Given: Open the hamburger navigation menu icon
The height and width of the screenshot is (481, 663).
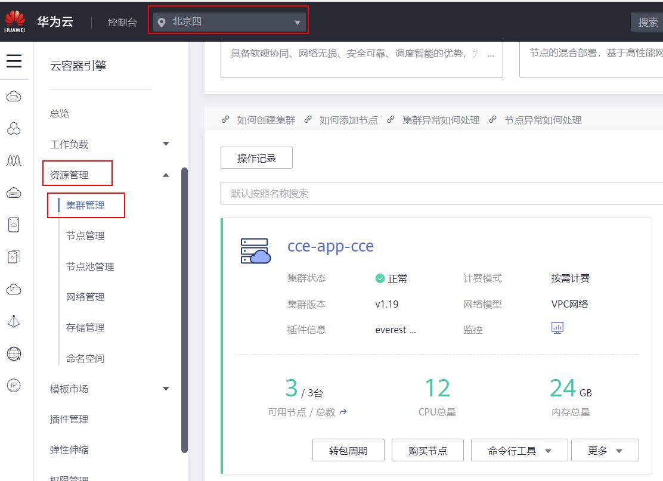Looking at the screenshot, I should 14,61.
